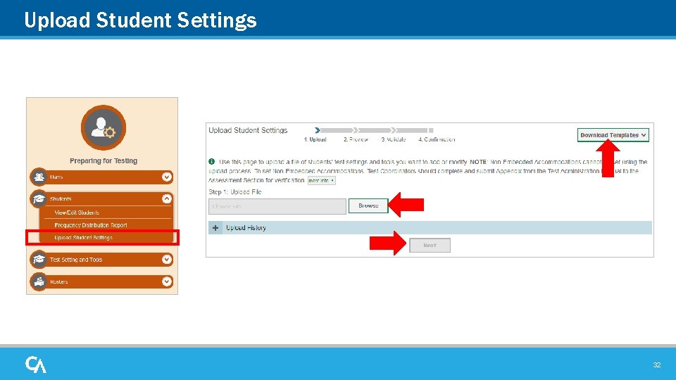676x380 pixels.
Task: Click the plus icon on Upload History
Action: coord(215,227)
